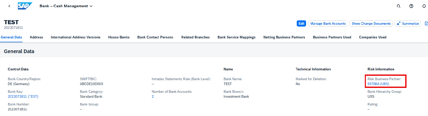Click the Edit button
Image resolution: width=428 pixels, height=116 pixels.
tap(301, 23)
